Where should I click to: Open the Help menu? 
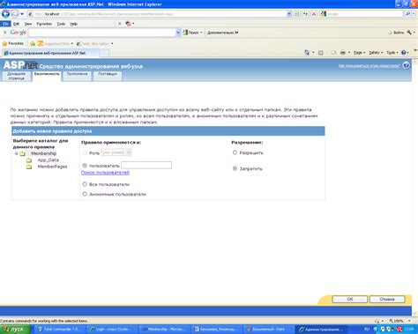(73, 24)
